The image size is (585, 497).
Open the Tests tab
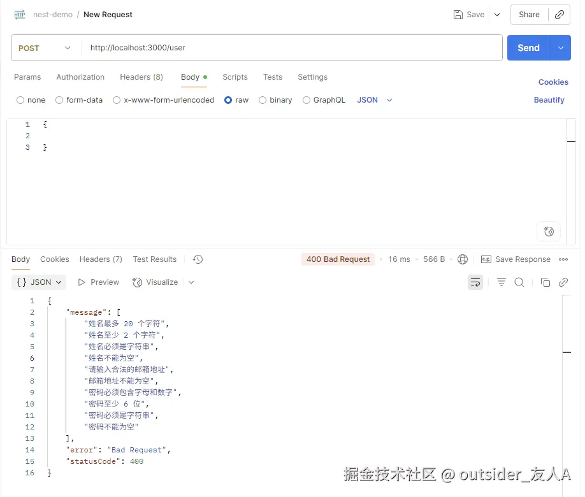273,77
